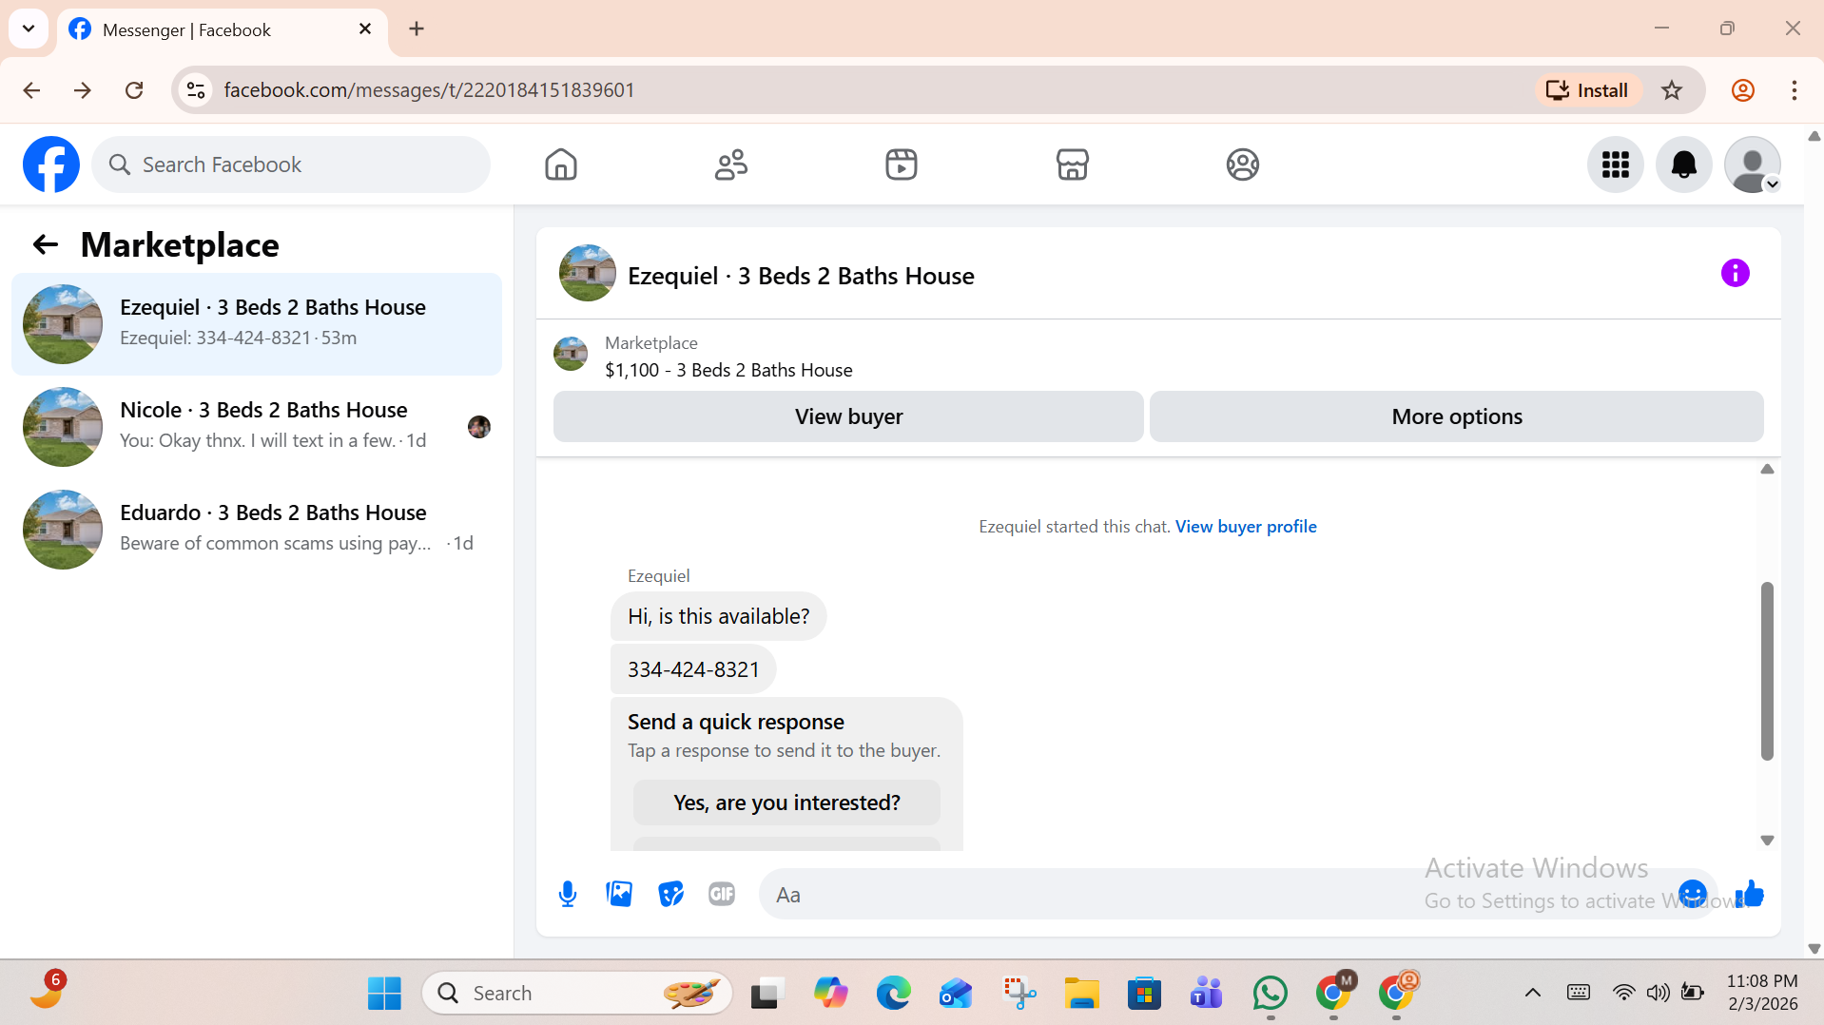Click the More options button
1824x1025 pixels.
tap(1457, 416)
